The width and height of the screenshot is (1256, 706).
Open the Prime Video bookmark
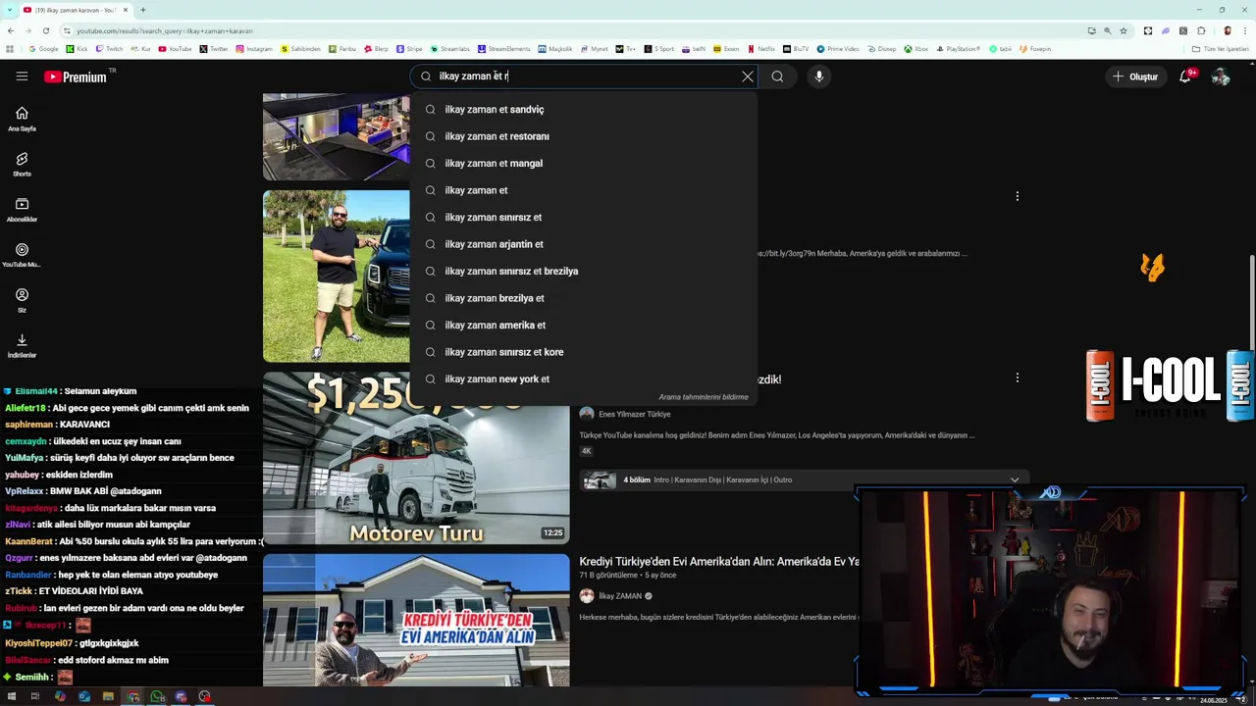(838, 49)
